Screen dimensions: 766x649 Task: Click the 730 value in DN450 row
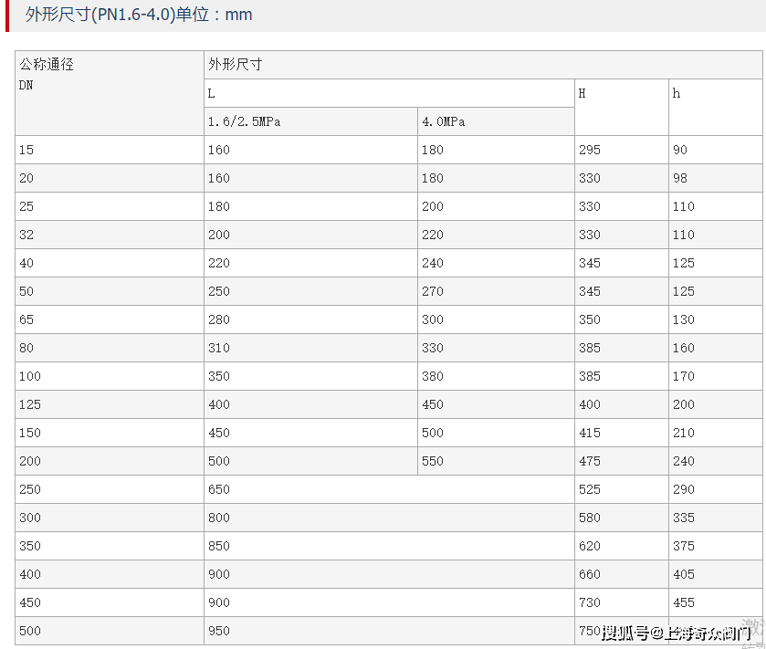point(590,602)
